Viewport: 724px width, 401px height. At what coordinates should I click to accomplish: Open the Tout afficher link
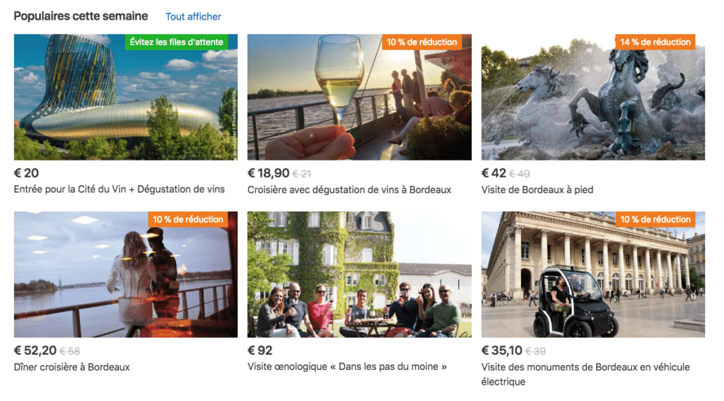pos(193,17)
